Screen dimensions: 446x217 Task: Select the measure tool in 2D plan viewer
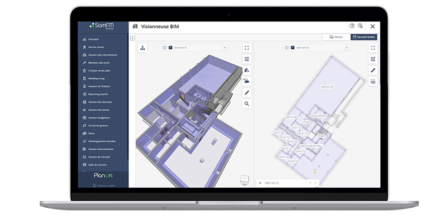(x=373, y=70)
